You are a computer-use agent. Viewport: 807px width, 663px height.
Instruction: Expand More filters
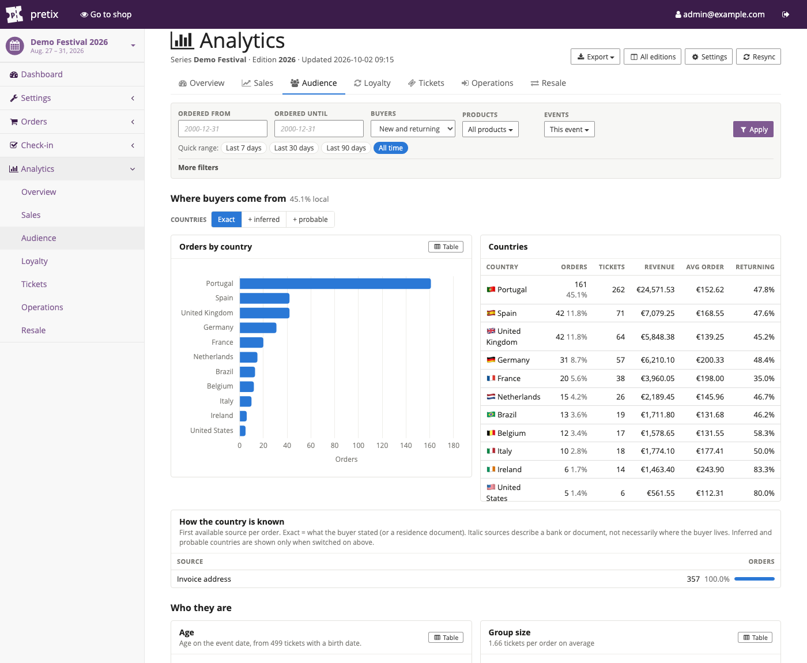(x=198, y=168)
